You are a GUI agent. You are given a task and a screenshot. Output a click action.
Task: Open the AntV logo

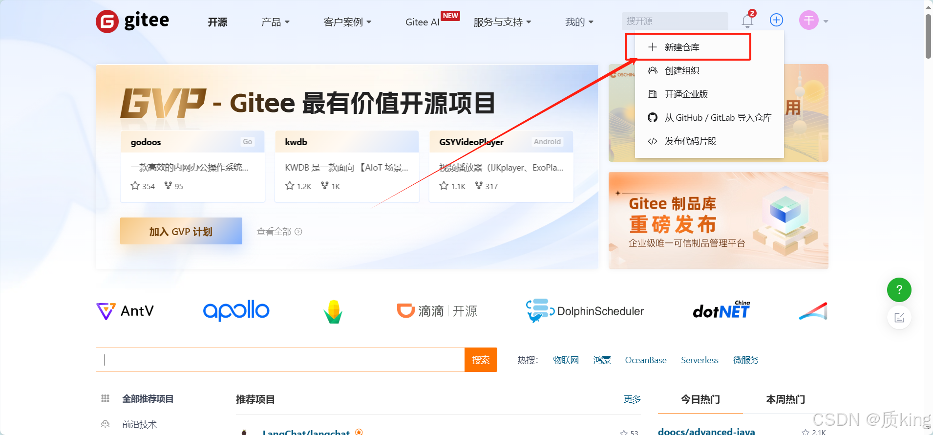tap(125, 311)
